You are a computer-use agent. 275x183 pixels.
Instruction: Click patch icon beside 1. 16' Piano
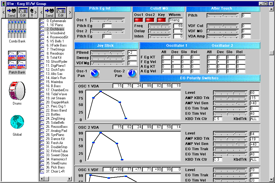click(x=42, y=25)
